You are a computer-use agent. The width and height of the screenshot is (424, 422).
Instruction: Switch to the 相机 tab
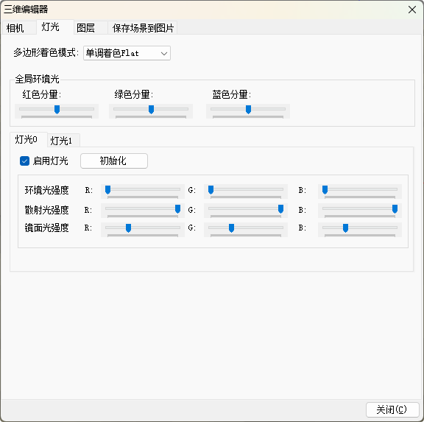point(18,28)
